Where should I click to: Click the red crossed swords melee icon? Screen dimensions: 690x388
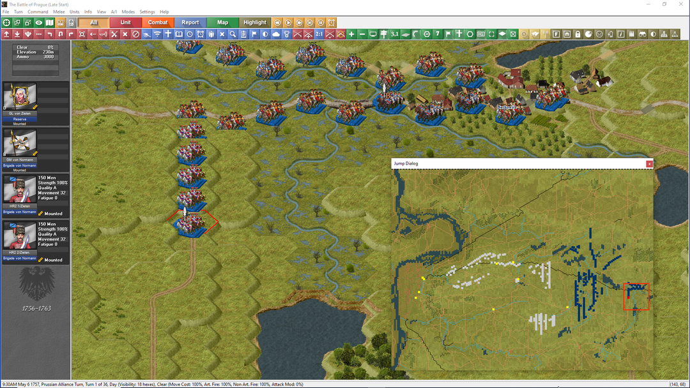114,34
